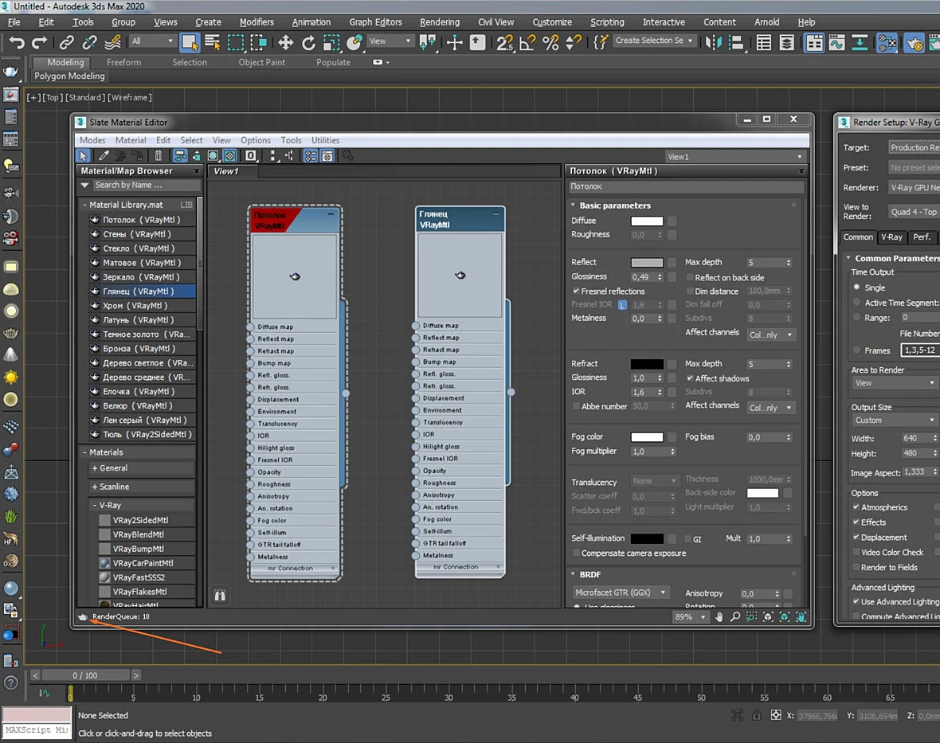Open the Rendering menu
Screen dimensions: 940x743
(440, 22)
